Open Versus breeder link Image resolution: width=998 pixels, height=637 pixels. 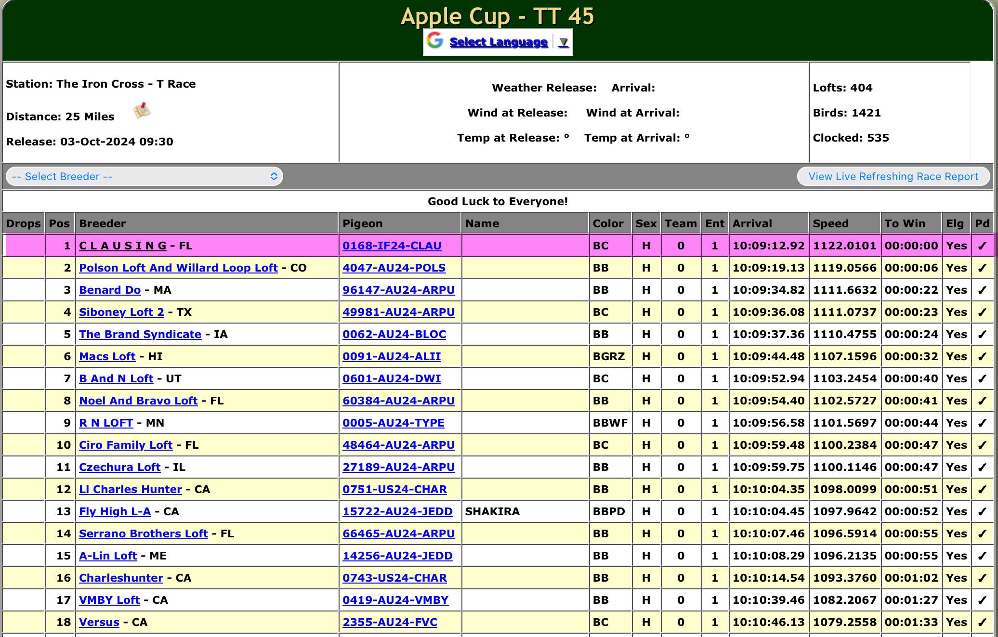(x=99, y=622)
